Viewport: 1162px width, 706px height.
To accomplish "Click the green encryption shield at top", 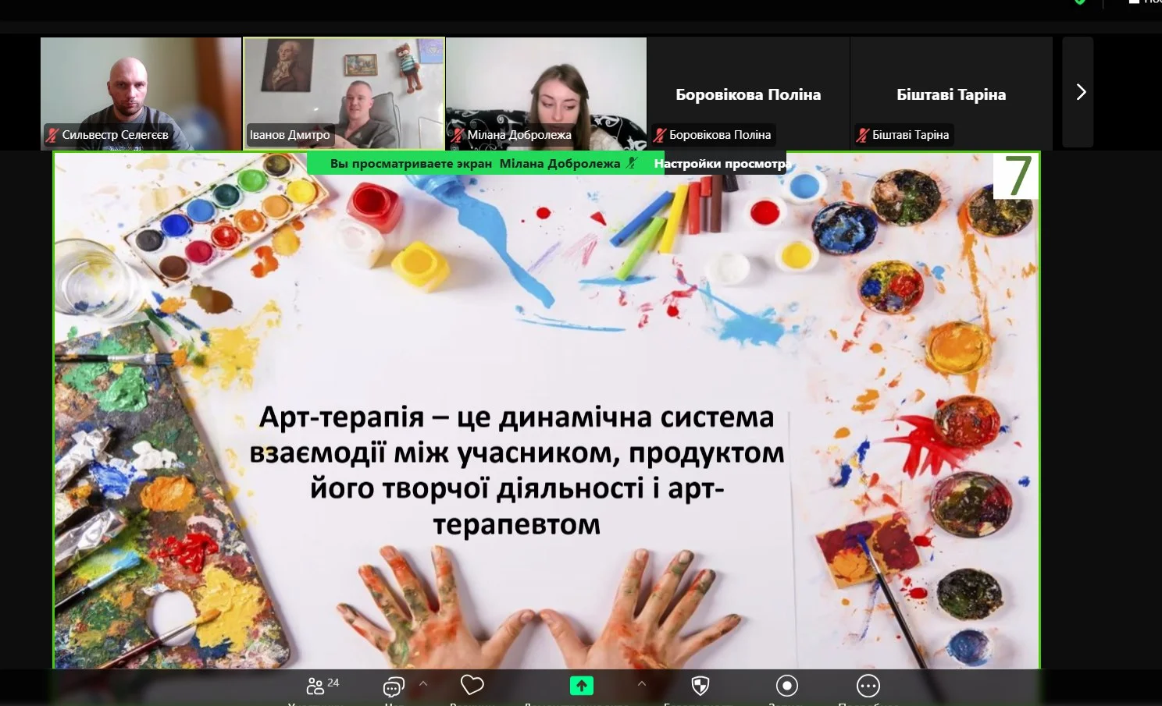I will click(x=1080, y=2).
